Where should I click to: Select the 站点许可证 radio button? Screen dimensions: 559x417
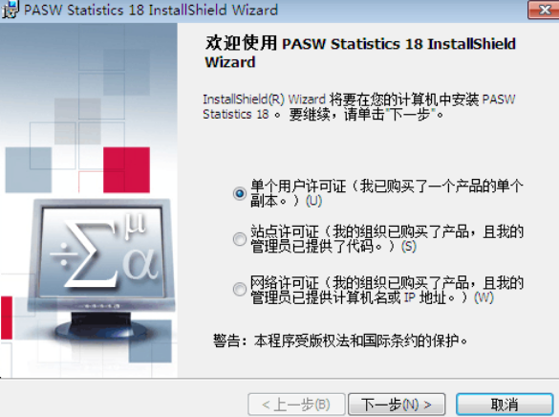point(240,239)
